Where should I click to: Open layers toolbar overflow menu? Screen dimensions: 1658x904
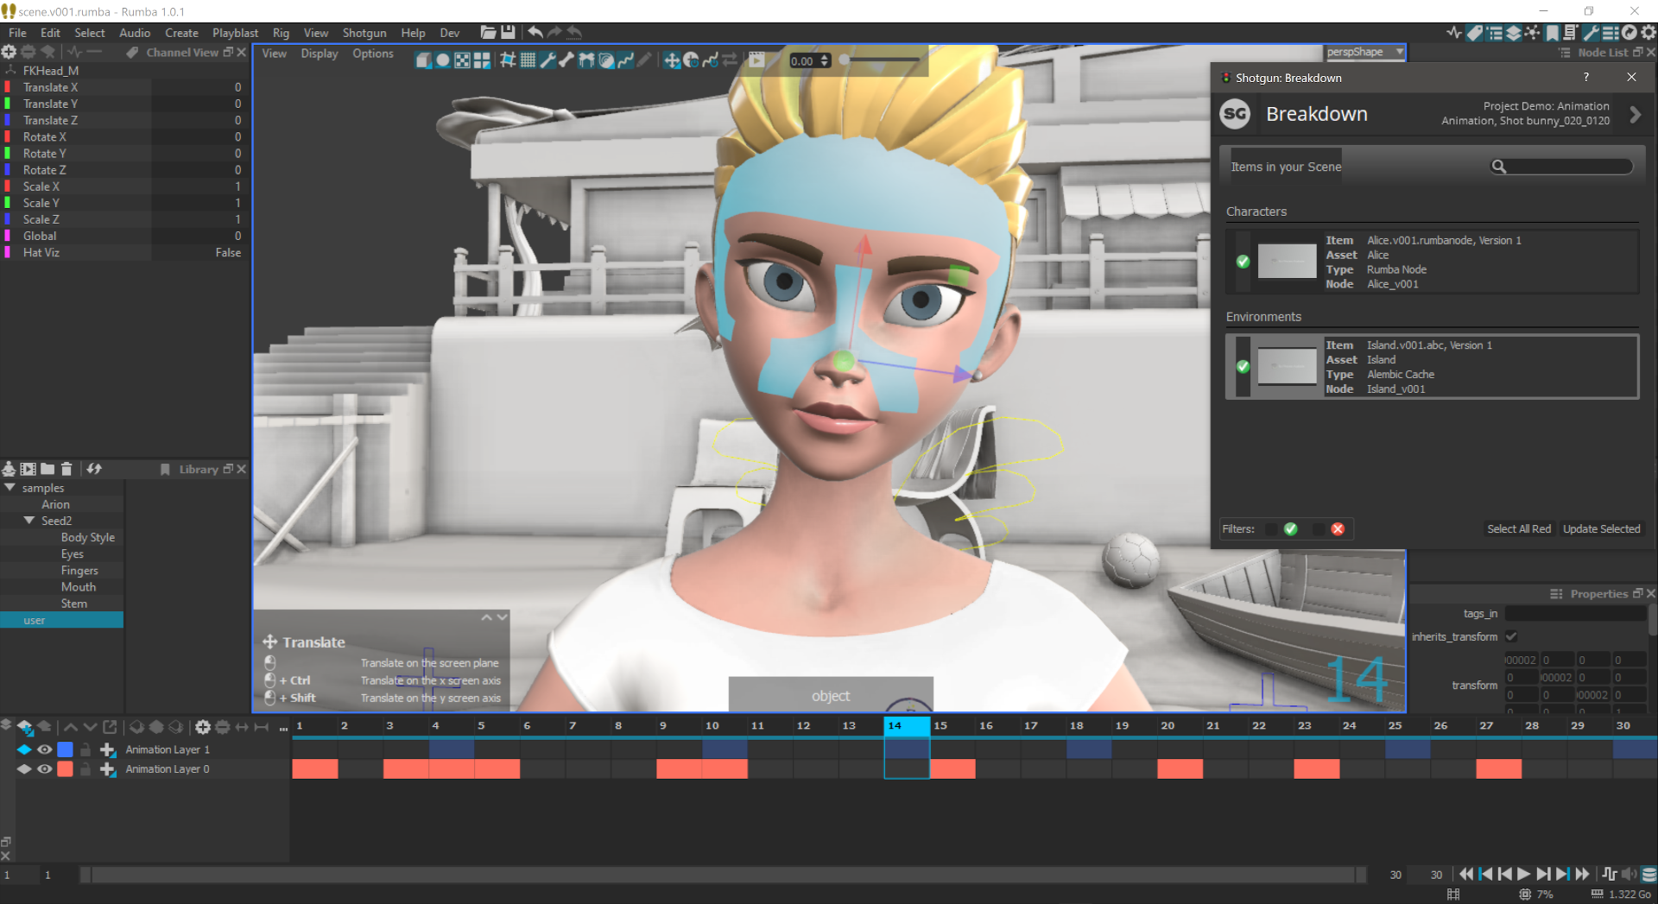click(x=282, y=729)
